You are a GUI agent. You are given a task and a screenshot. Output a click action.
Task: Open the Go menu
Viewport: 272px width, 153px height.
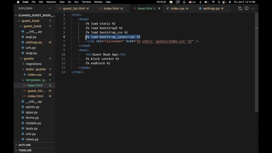click(69, 2)
